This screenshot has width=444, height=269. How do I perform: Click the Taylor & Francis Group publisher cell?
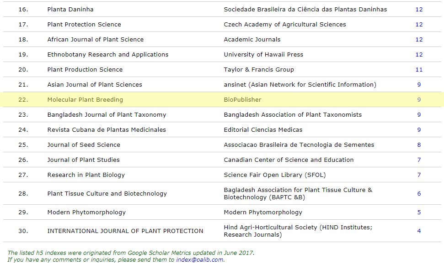259,70
